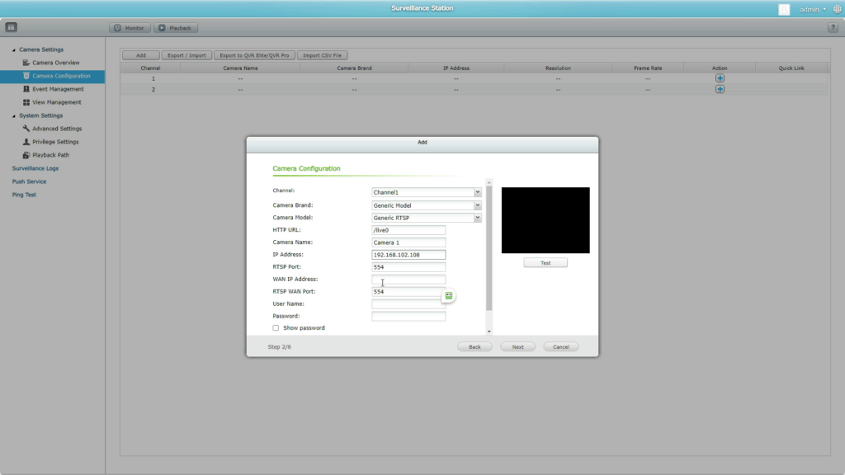Clear the WAN IP Address field
Viewport: 845px width, 475px height.
coord(408,279)
